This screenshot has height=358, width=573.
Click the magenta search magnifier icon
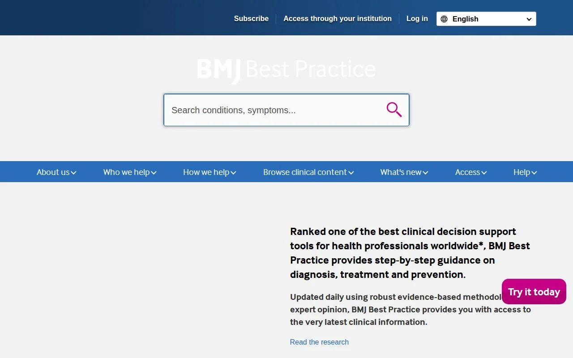(394, 110)
